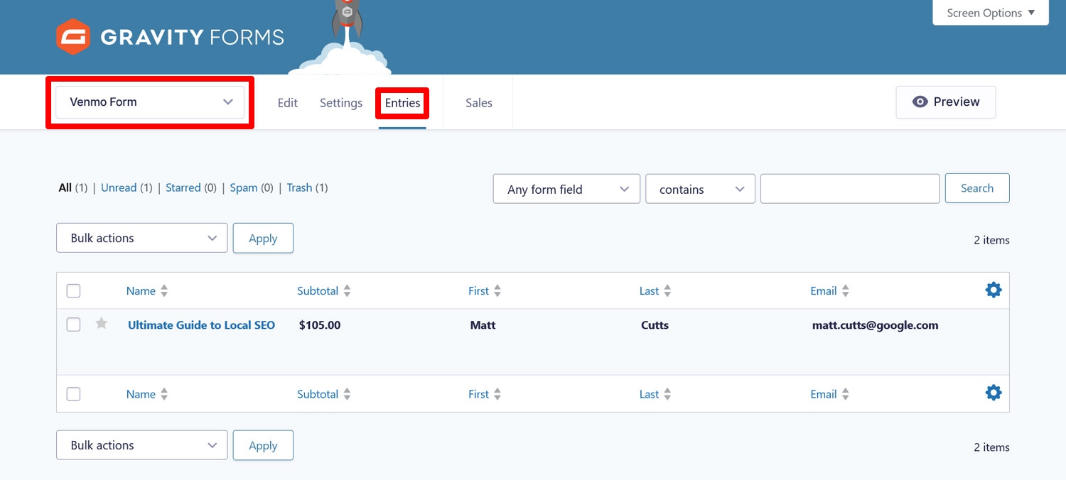
Task: Click footer Subtotal sort arrows
Action: pos(347,394)
